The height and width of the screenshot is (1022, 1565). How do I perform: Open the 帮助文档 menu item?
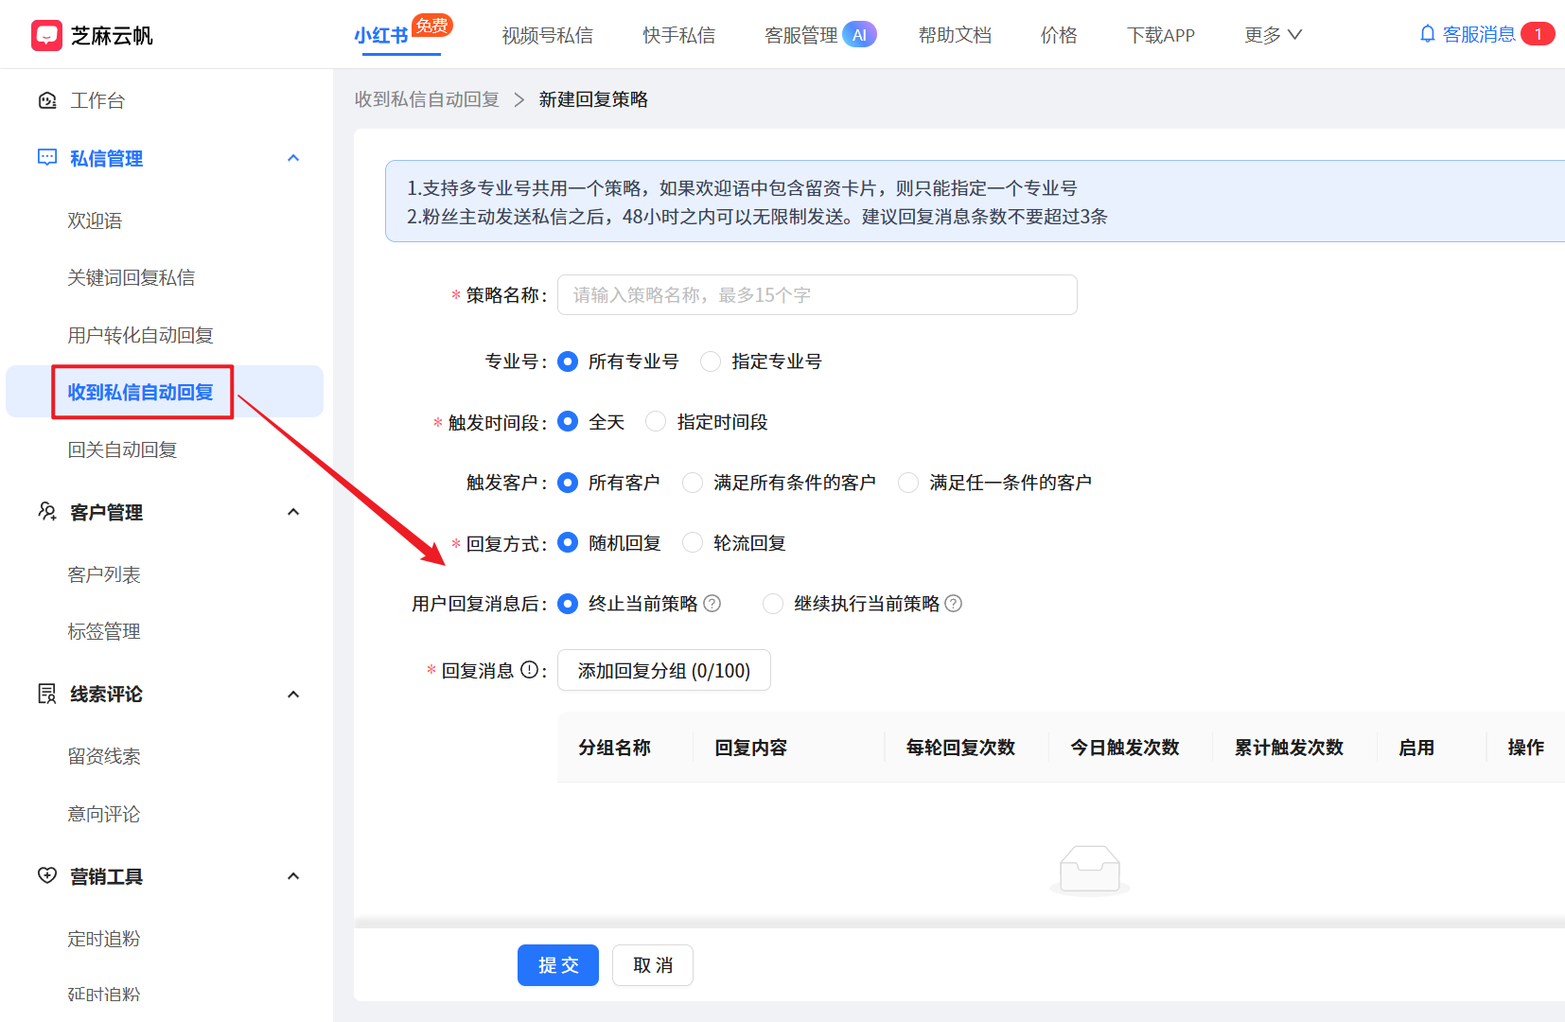tap(955, 35)
